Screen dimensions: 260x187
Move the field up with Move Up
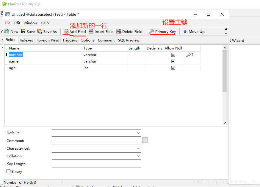point(185,31)
